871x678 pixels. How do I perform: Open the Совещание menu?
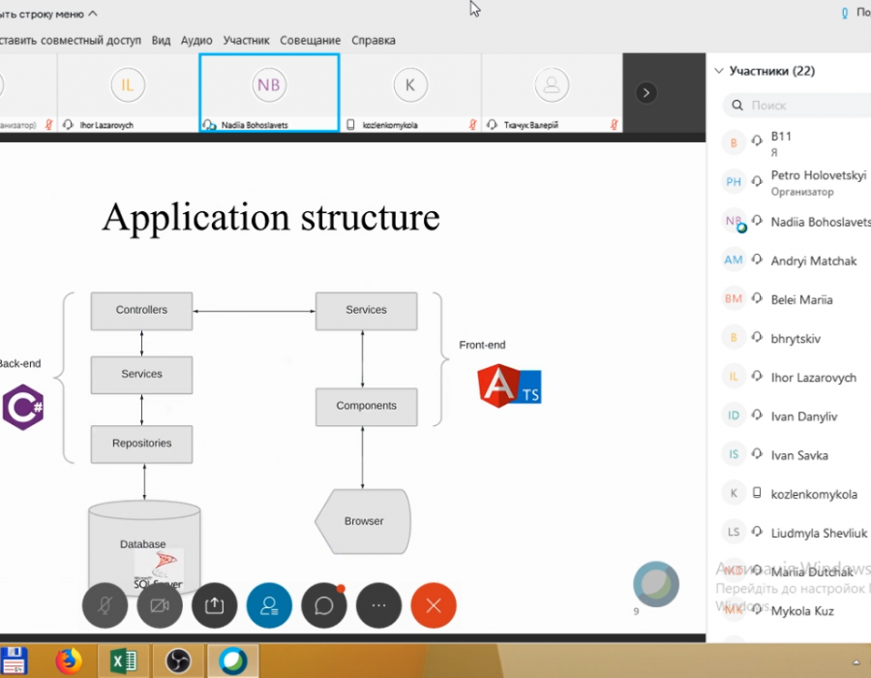point(310,41)
